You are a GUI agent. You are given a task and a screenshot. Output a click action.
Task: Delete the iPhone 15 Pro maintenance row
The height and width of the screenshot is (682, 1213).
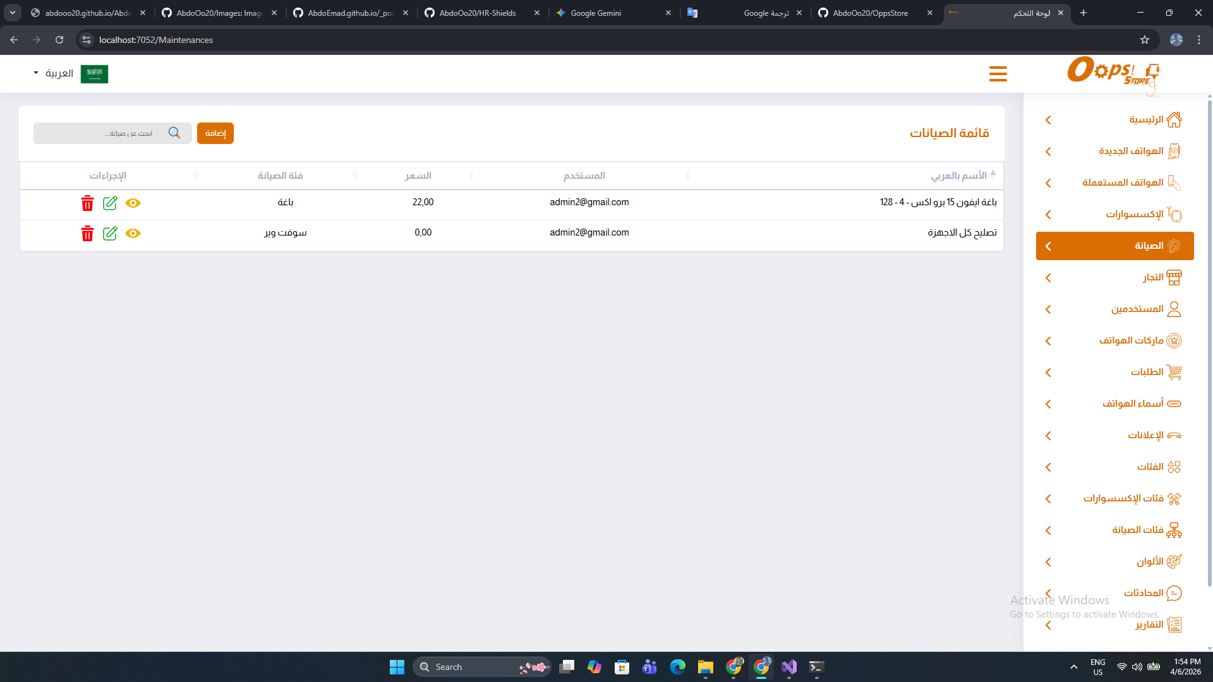pyautogui.click(x=87, y=203)
